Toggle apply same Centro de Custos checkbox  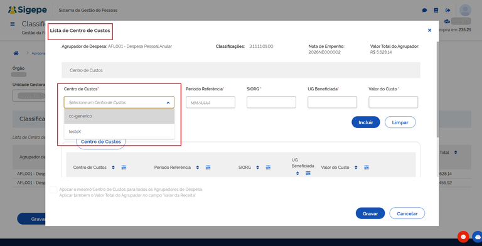point(53,190)
